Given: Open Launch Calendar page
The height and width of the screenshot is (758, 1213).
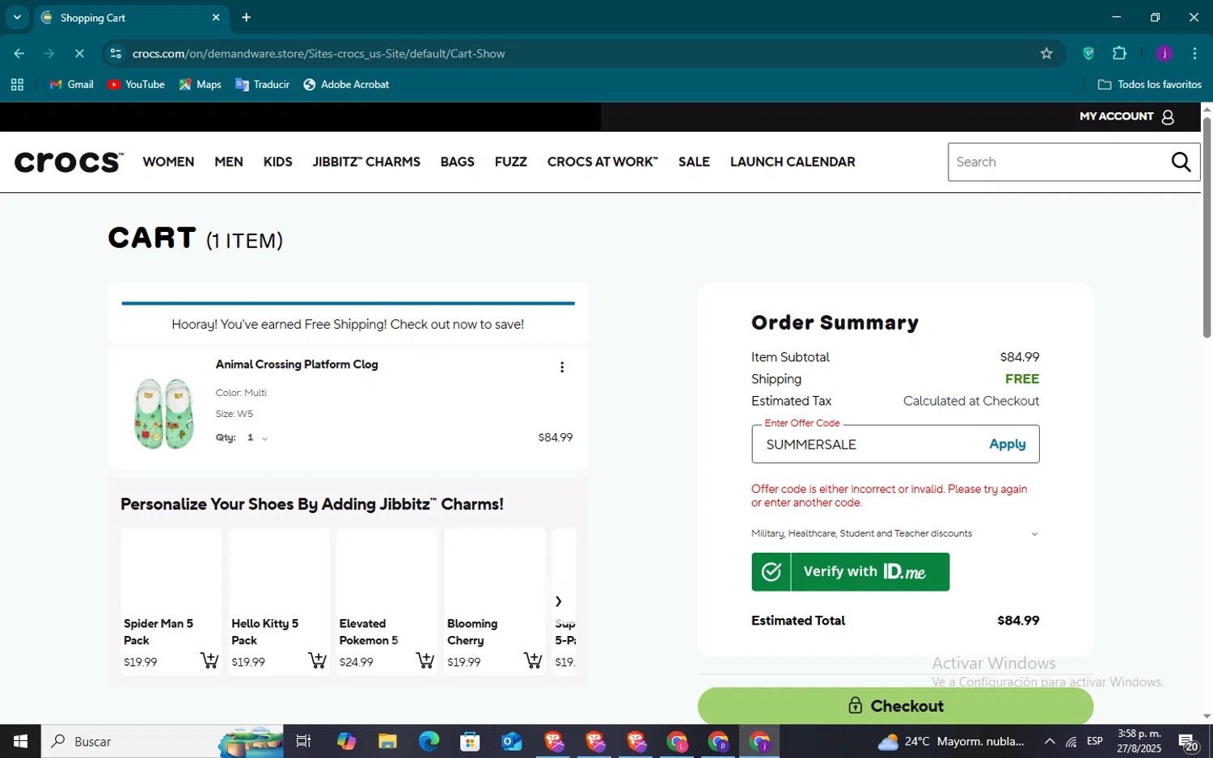Looking at the screenshot, I should [792, 162].
